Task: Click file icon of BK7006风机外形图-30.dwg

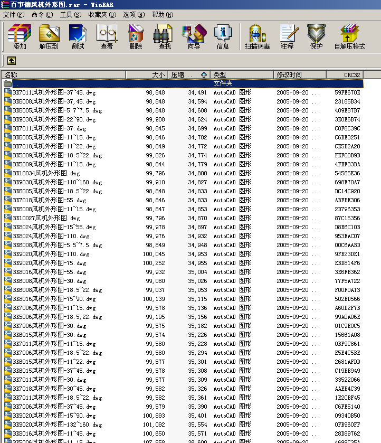Action: click(8, 326)
